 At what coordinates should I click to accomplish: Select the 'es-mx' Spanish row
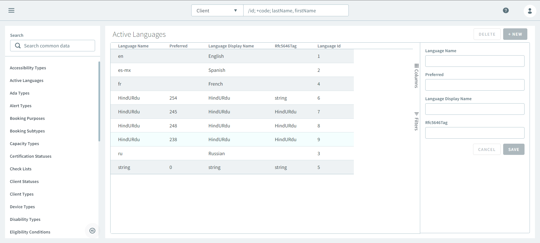[232, 70]
